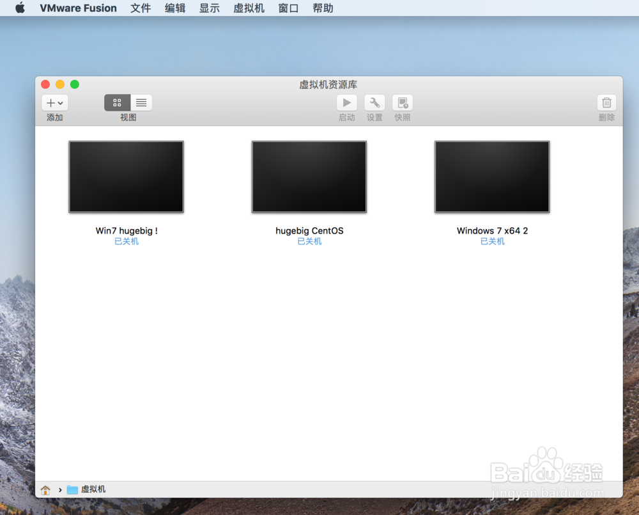Open the 设置 wrench settings icon
The image size is (639, 515).
click(374, 102)
